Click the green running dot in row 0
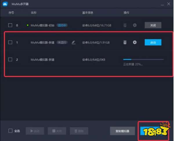Image resolution: width=174 pixels, height=141 pixels. click(x=28, y=25)
